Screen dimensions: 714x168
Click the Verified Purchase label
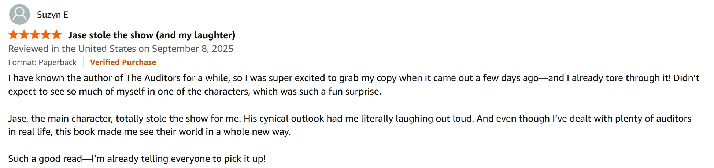pos(123,62)
